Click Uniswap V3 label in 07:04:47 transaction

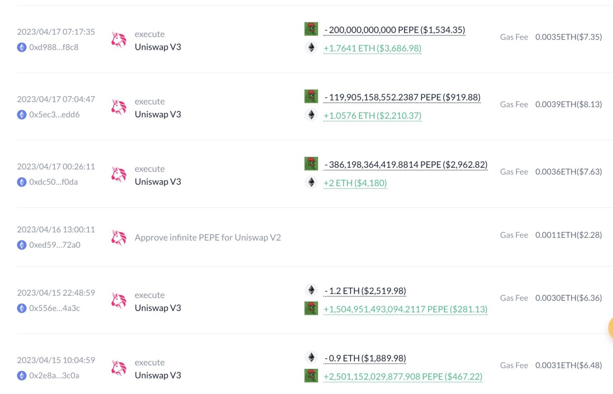158,115
